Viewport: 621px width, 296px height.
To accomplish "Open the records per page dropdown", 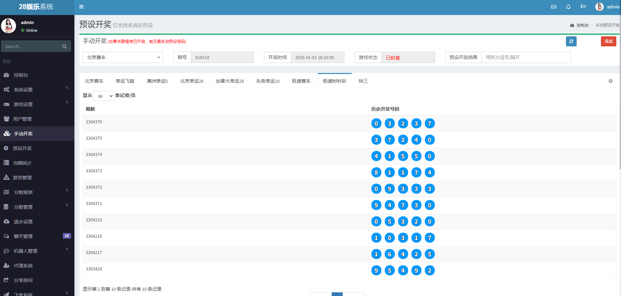I will (104, 96).
